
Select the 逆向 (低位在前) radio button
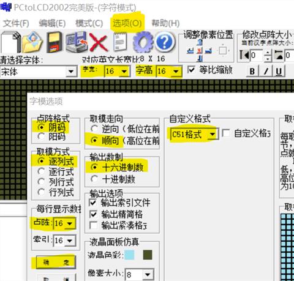[94, 129]
